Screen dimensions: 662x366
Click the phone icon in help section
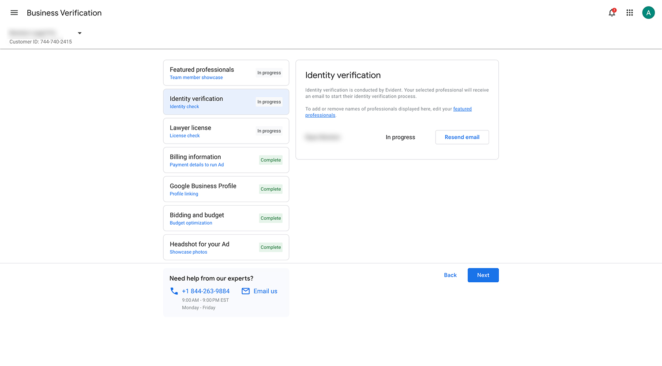click(x=174, y=291)
